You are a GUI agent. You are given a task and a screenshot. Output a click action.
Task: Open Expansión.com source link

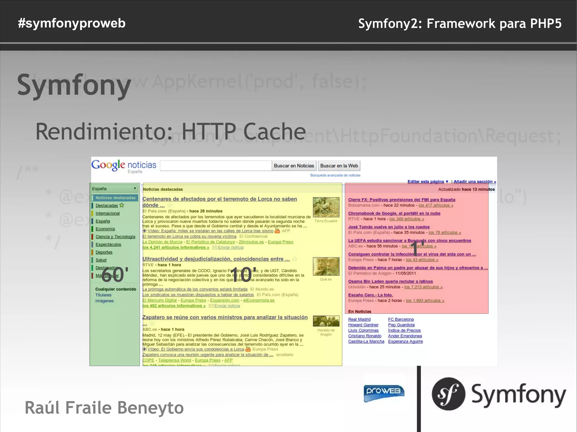[x=225, y=300]
